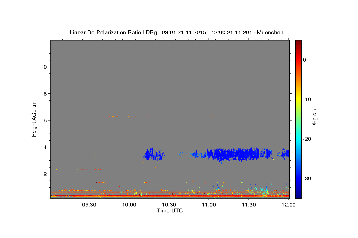Click the colorbar value label -30
Viewport: 358px width, 238px height.
(307, 178)
